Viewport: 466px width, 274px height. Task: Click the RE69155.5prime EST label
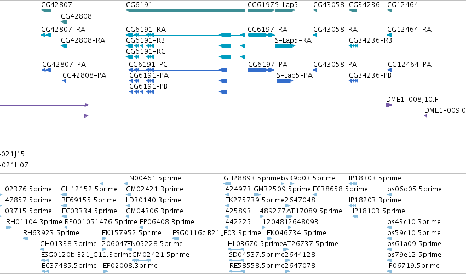(x=89, y=200)
